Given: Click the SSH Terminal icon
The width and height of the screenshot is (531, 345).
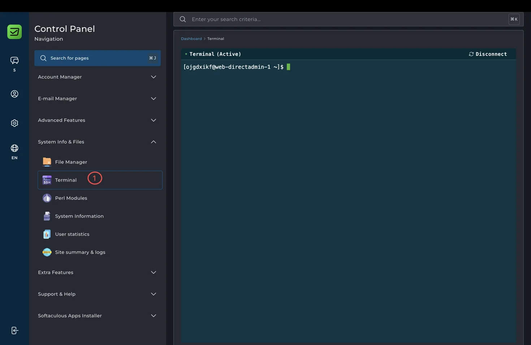Looking at the screenshot, I should click(47, 180).
